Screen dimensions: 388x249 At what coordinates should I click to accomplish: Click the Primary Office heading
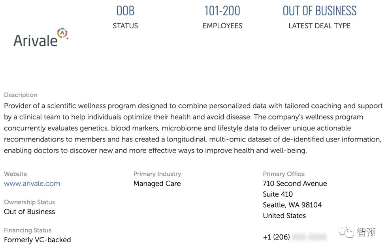[x=284, y=174]
